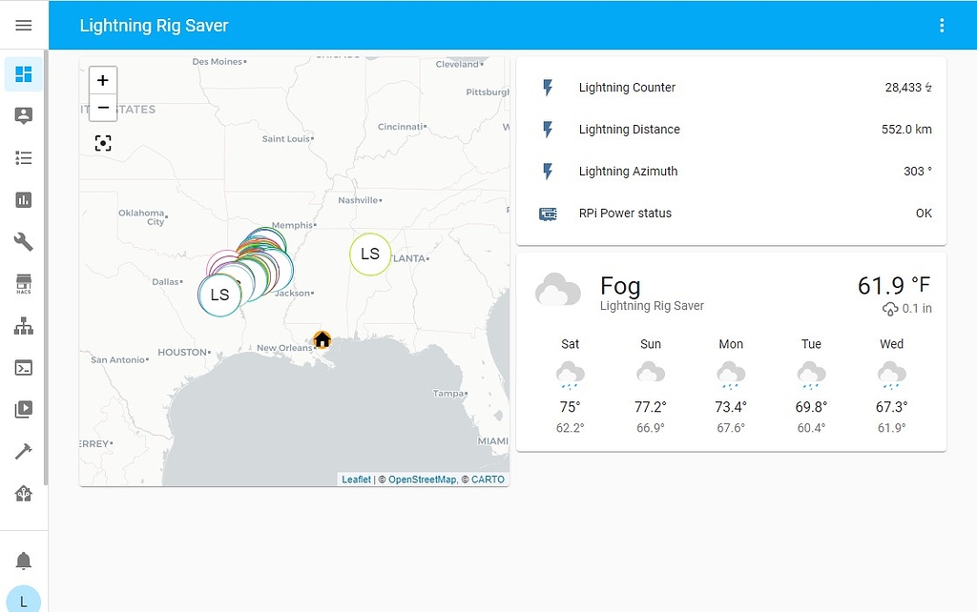Image resolution: width=977 pixels, height=612 pixels.
Task: Click the home marker on the map
Action: 322,339
